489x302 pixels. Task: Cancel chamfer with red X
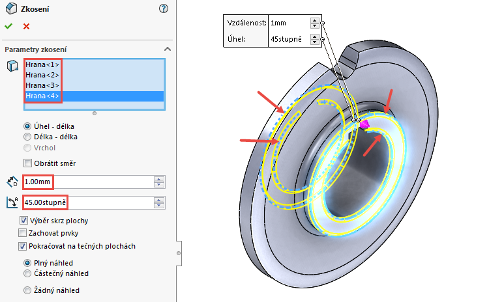point(27,27)
